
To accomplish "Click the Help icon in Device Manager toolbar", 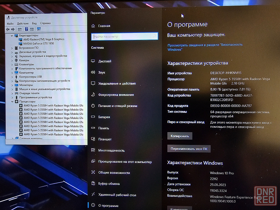I will coord(26,29).
